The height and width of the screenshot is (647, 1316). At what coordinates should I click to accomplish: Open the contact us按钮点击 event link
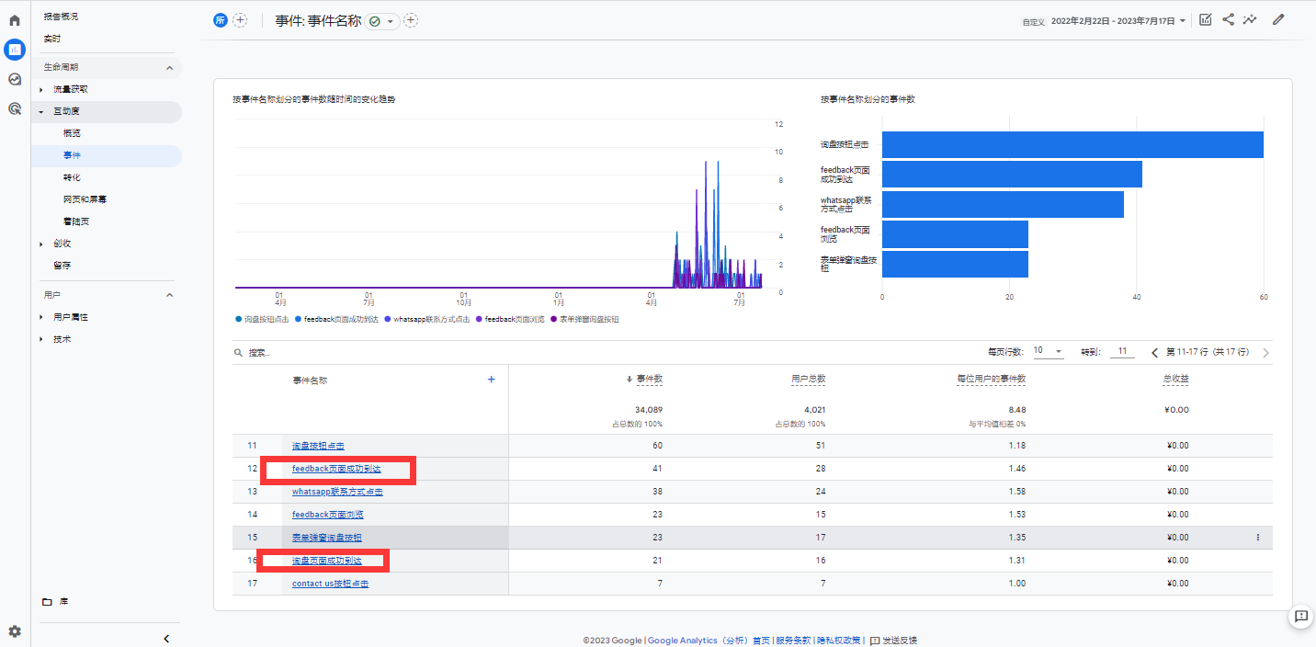330,584
